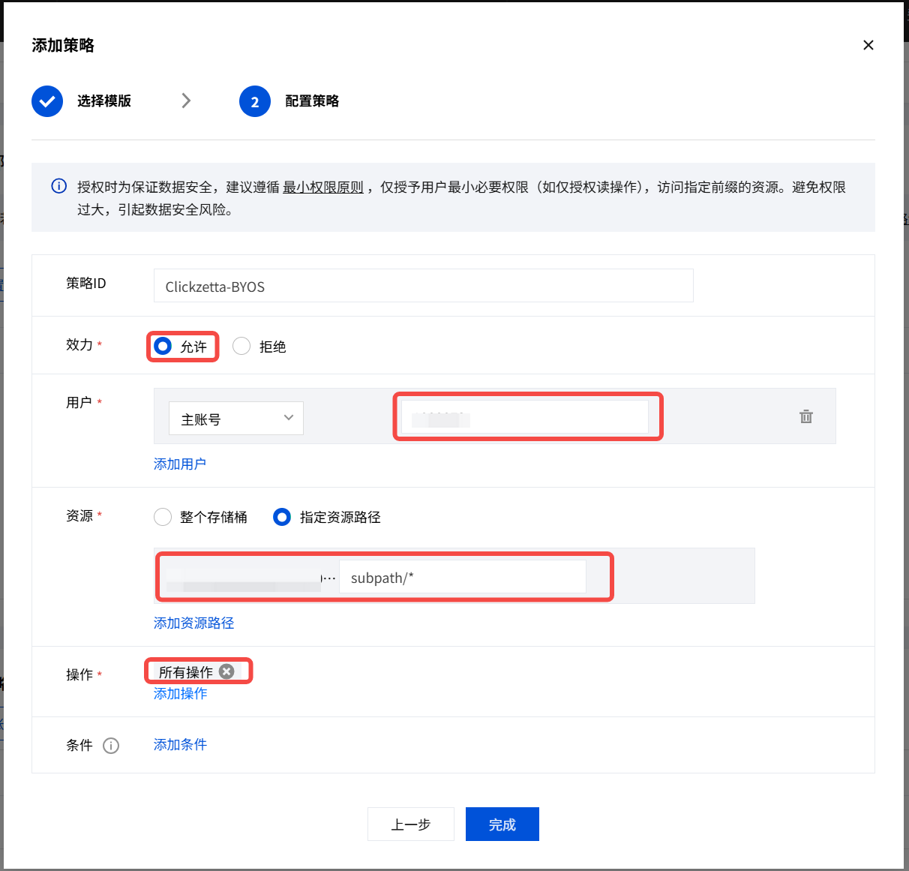Click the 添加资源路径 link
Image resolution: width=909 pixels, height=871 pixels.
point(193,623)
